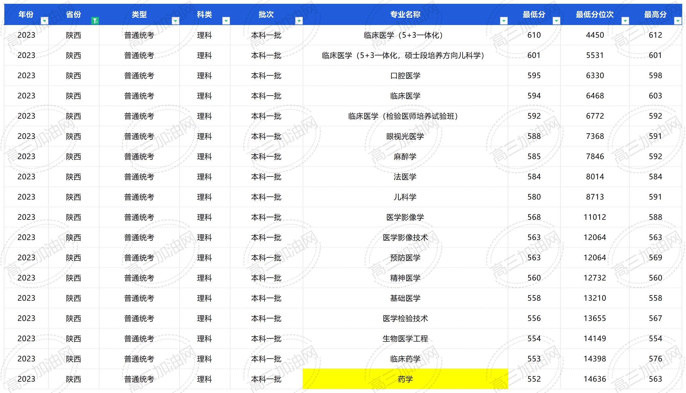Expand the 批次 column filter
Viewport: 686px width, 393px height.
click(299, 21)
